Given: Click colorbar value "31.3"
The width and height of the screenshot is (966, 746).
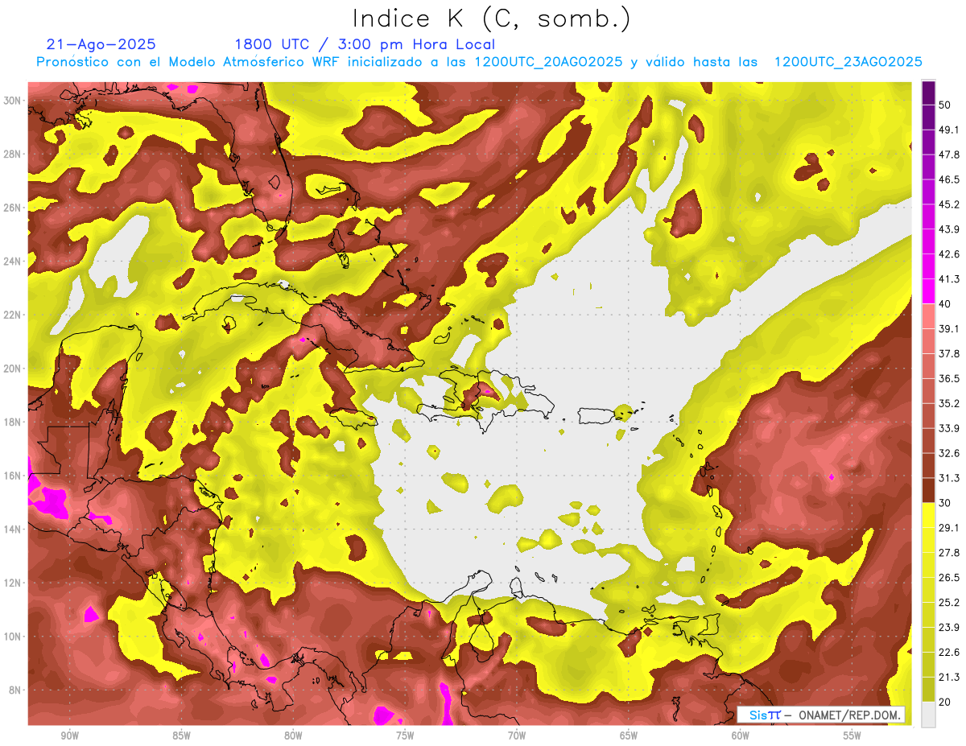Looking at the screenshot, I should (948, 478).
